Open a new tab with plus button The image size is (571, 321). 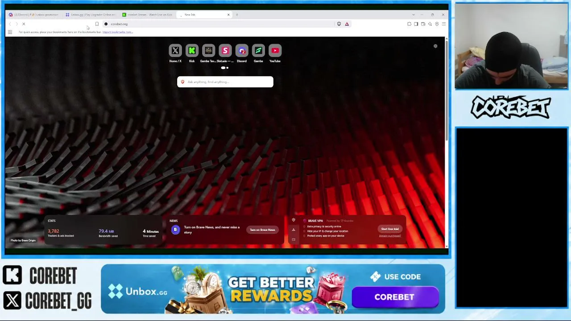(237, 15)
